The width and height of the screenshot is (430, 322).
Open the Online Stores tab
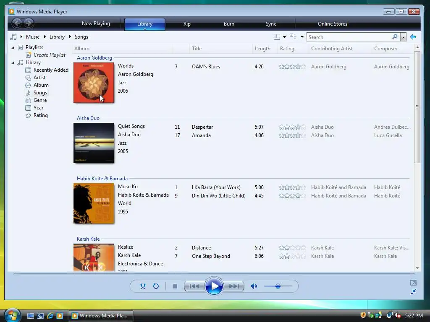(333, 24)
